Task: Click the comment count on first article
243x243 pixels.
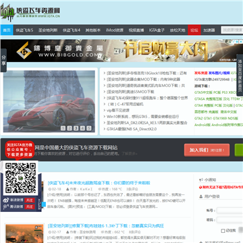Action: (x=132, y=189)
